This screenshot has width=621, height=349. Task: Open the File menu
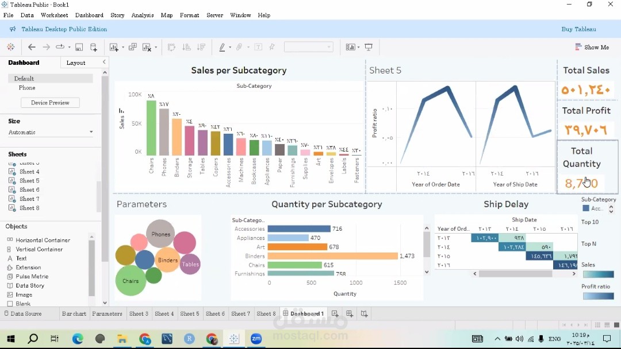pyautogui.click(x=8, y=15)
